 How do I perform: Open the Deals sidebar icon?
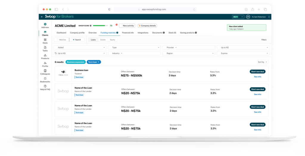[45, 40]
